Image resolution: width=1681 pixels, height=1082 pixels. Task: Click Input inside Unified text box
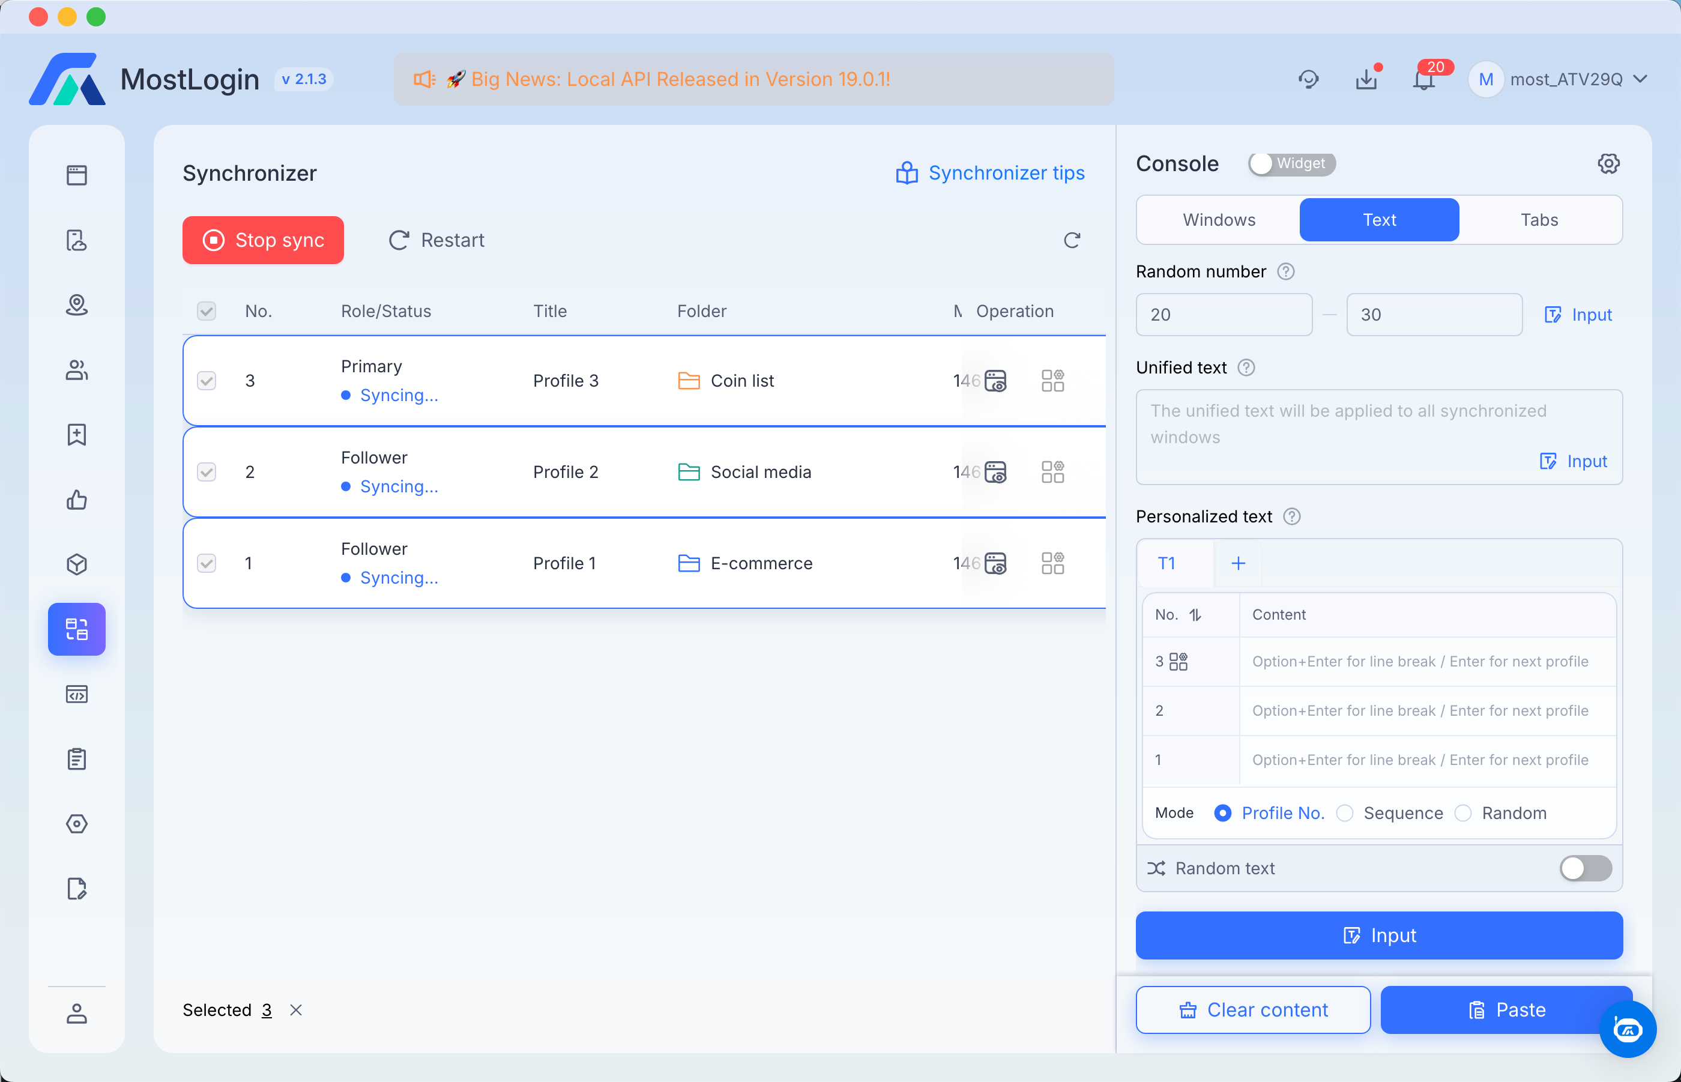tap(1574, 462)
